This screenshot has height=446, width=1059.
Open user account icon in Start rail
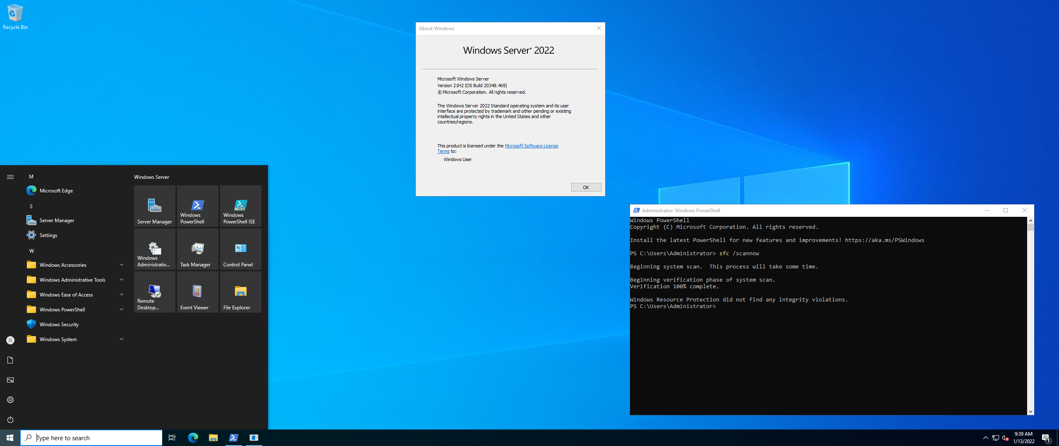click(x=10, y=340)
